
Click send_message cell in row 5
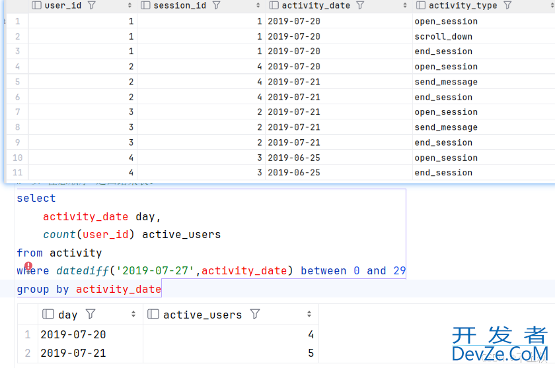coord(484,82)
